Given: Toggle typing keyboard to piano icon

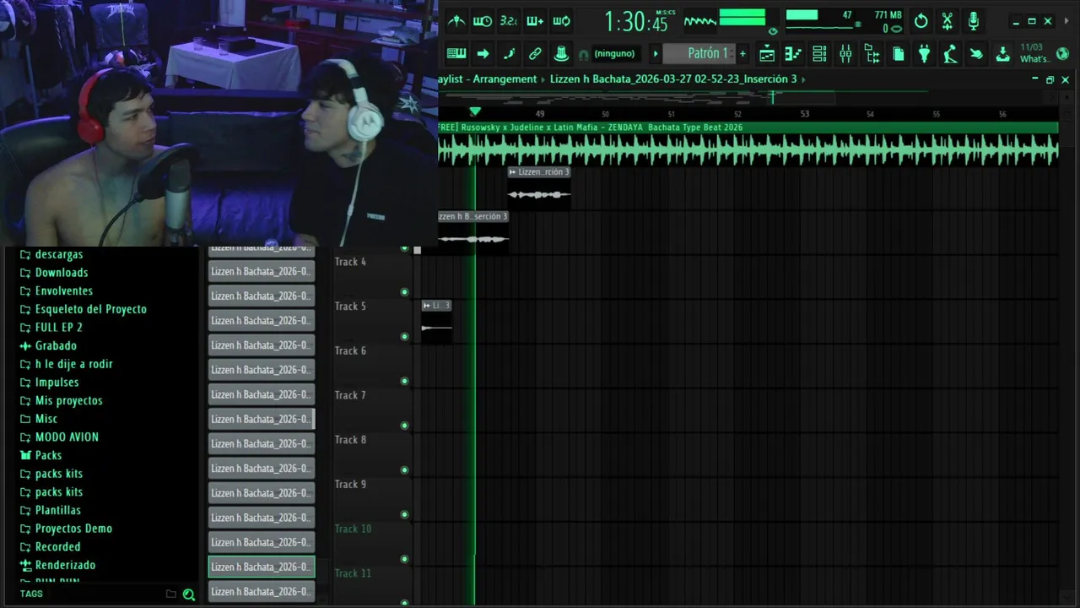Looking at the screenshot, I should click(x=456, y=53).
